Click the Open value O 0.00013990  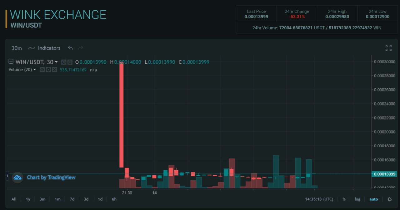pyautogui.click(x=91, y=62)
